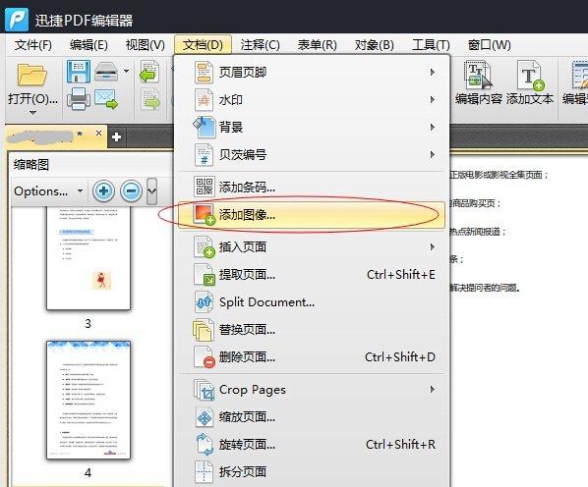Zoom in thumbnails with plus button

103,190
